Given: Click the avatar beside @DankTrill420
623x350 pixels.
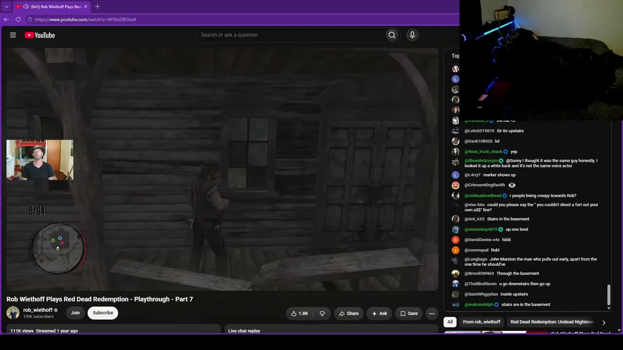Looking at the screenshot, I should pyautogui.click(x=456, y=141).
